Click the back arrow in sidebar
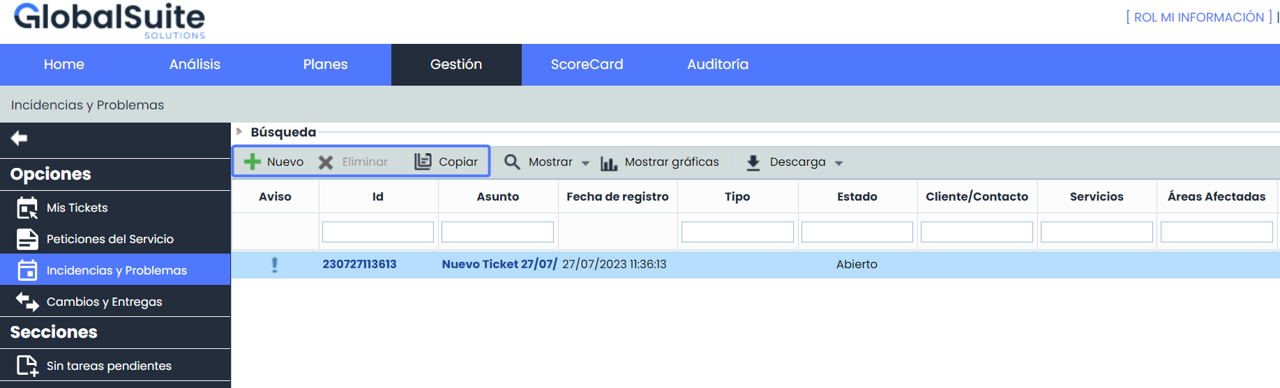 point(20,139)
